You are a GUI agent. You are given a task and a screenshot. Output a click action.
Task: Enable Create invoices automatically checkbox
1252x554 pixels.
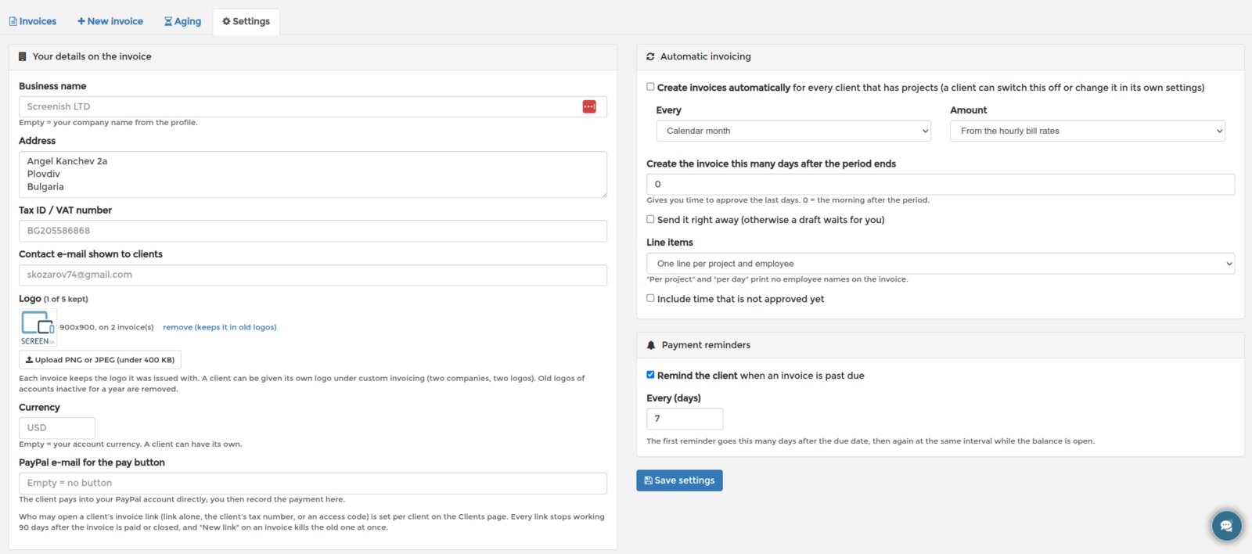coord(650,87)
